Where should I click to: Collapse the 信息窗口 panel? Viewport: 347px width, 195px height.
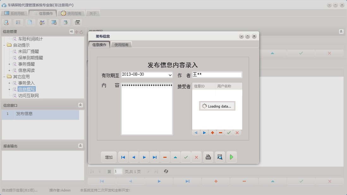pos(81,105)
